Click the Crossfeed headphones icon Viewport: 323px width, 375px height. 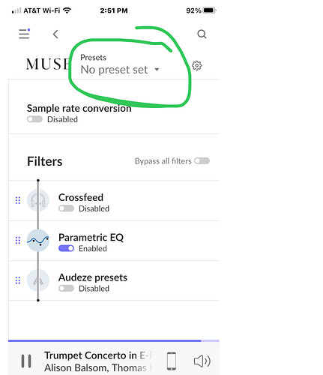(38, 200)
